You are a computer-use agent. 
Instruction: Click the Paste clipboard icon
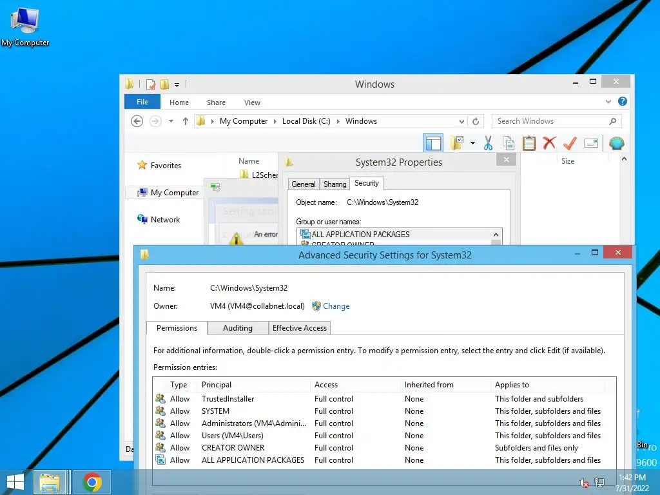point(529,143)
